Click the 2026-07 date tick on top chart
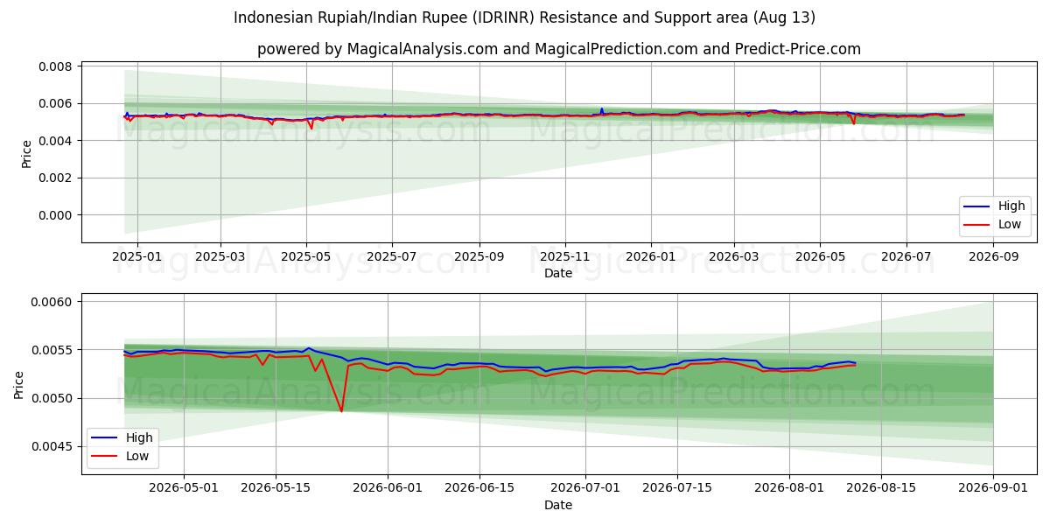This screenshot has height=525, width=1050. [x=906, y=257]
